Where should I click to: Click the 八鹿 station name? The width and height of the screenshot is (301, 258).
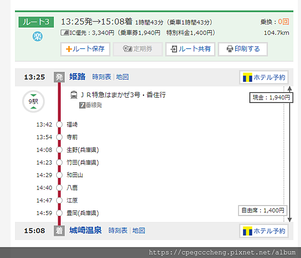pos(72,187)
